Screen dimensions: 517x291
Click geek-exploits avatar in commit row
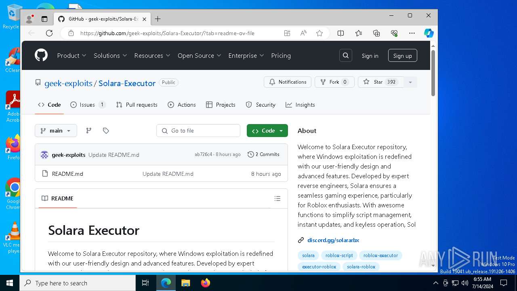(44, 154)
